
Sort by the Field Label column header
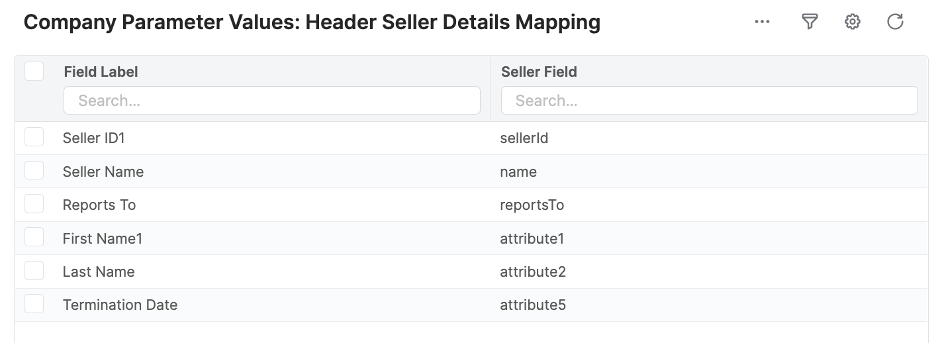[101, 72]
